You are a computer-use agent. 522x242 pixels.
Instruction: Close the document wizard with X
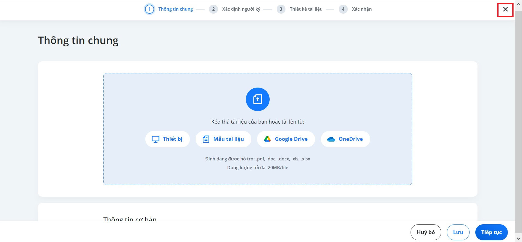(505, 9)
